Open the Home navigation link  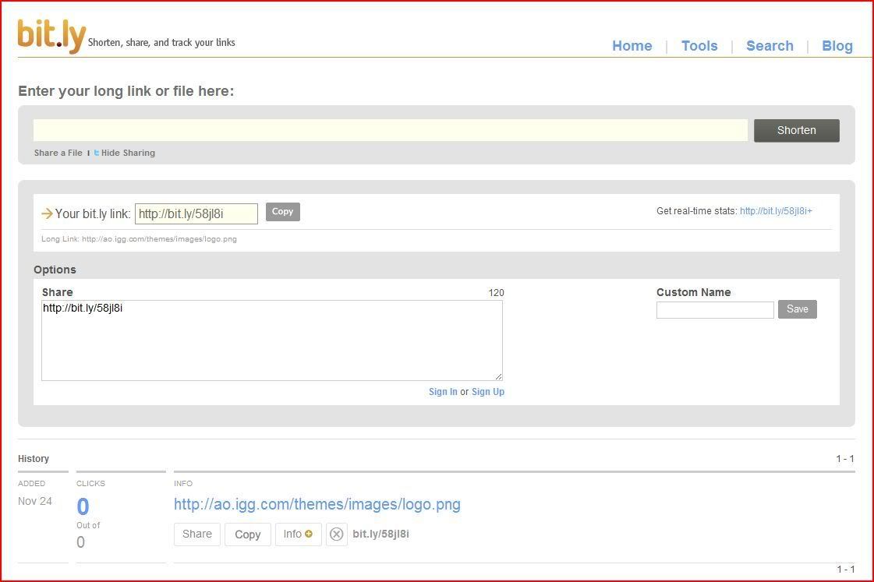(x=632, y=46)
